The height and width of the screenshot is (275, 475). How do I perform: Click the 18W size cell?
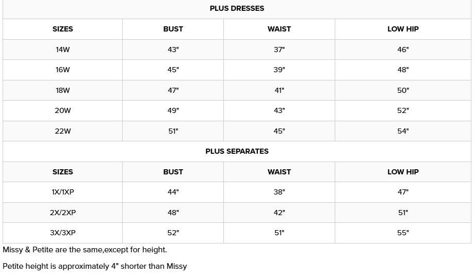62,90
